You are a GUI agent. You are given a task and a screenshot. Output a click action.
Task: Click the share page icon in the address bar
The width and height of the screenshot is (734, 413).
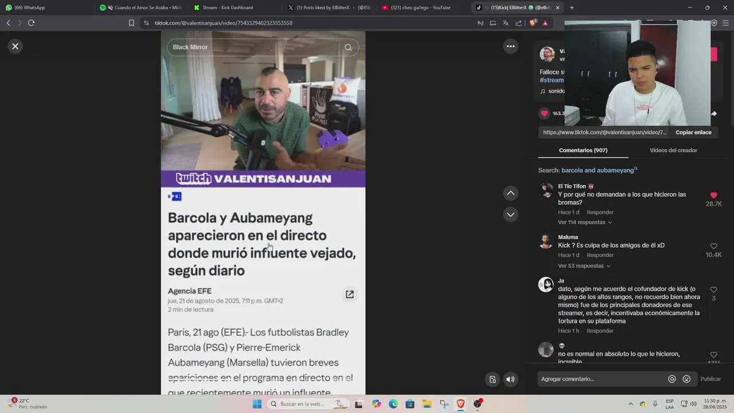pos(518,23)
